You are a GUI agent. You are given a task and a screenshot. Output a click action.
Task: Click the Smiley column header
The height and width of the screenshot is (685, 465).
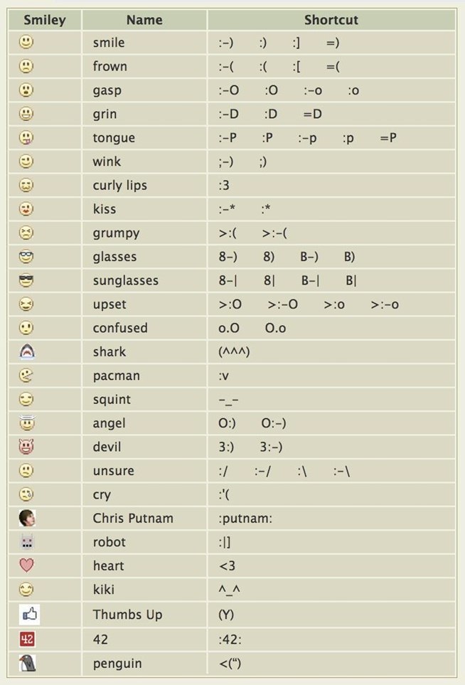pos(44,20)
